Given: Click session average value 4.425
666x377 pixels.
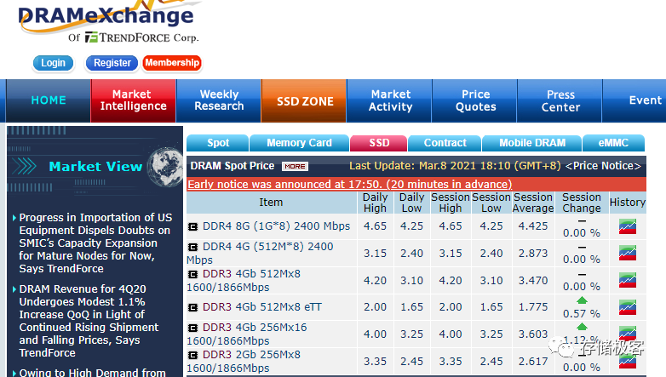Looking at the screenshot, I should pos(533,226).
